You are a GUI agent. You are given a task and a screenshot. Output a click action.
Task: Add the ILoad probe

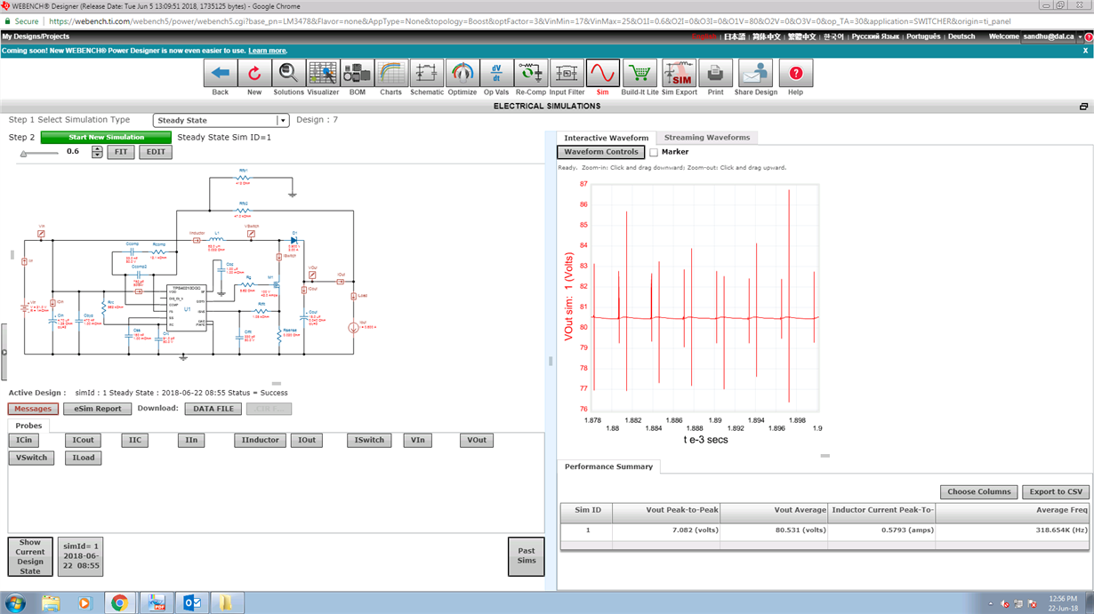[x=84, y=458]
